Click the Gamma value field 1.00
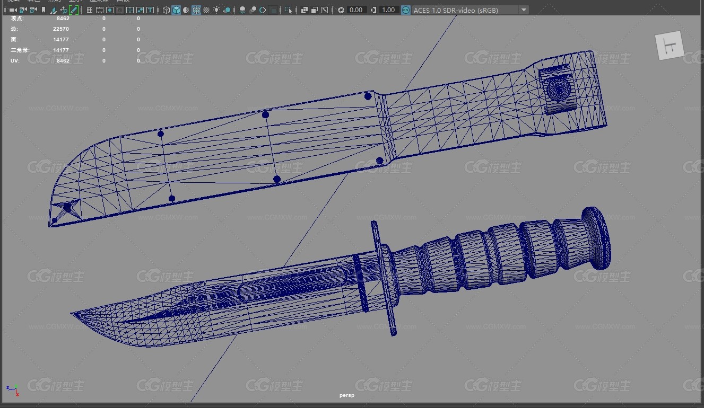This screenshot has height=408, width=704. tap(389, 10)
